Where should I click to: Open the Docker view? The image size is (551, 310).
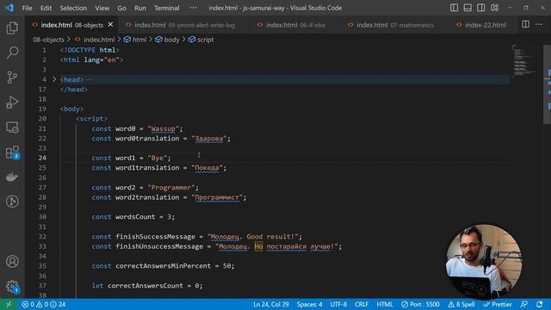(12, 177)
